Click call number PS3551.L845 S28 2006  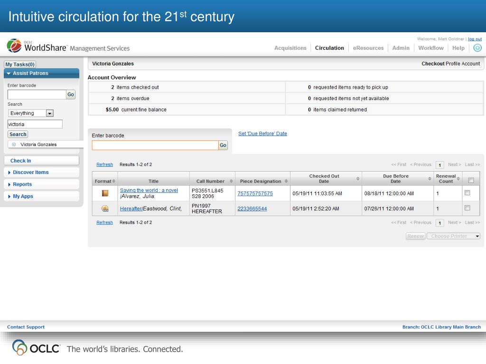(x=207, y=193)
